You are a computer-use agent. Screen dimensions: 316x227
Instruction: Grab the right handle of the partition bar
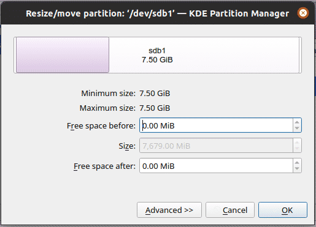[300, 55]
